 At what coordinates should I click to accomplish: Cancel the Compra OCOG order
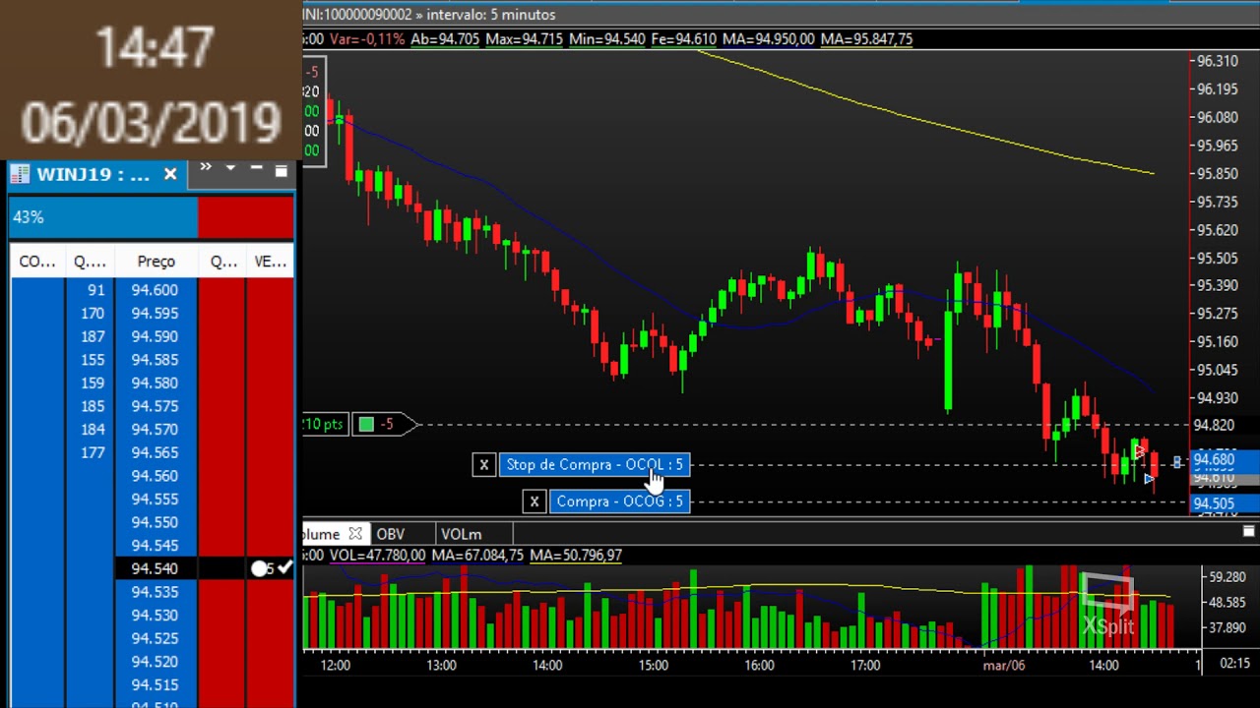[x=534, y=501]
